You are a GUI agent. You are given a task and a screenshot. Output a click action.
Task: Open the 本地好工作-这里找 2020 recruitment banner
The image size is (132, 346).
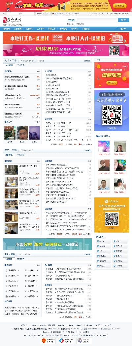click(x=66, y=38)
